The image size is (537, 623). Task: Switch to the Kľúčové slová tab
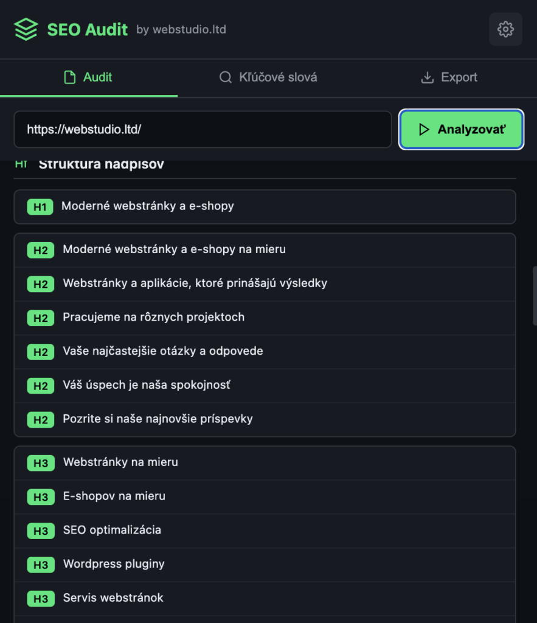pyautogui.click(x=268, y=77)
